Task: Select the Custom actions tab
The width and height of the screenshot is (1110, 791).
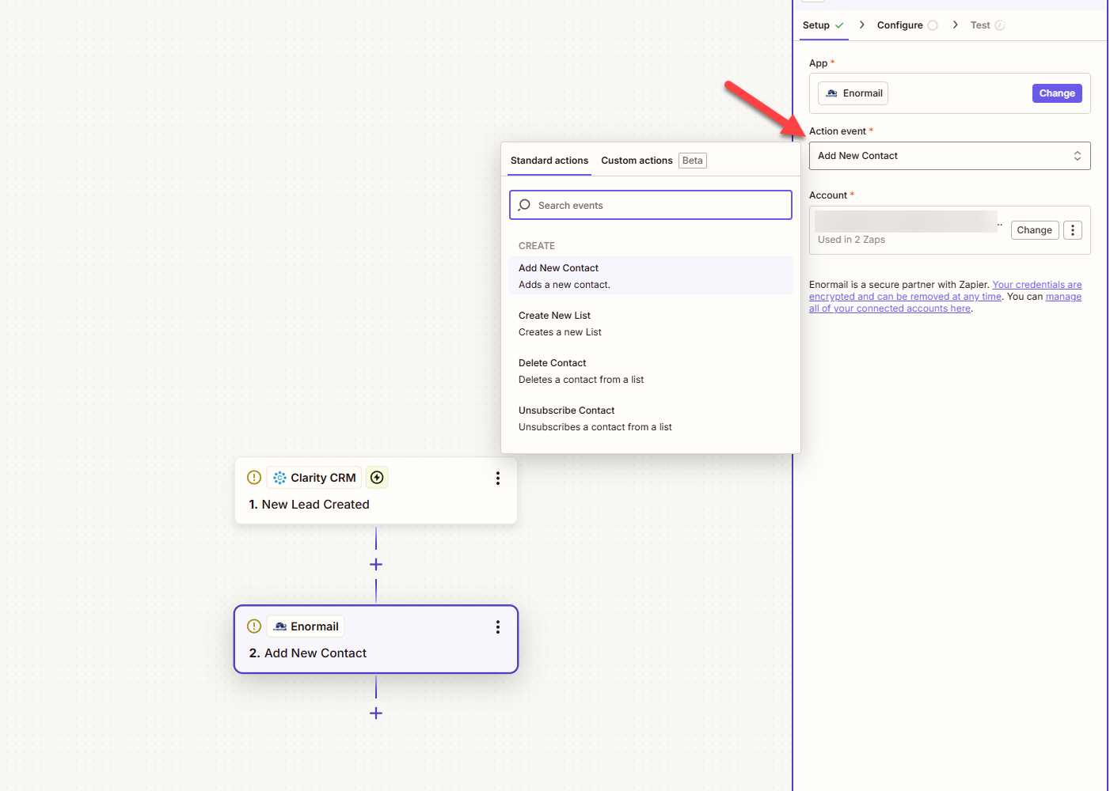Action: [x=637, y=161]
